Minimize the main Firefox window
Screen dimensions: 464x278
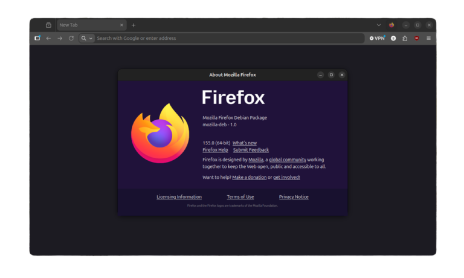(x=406, y=25)
